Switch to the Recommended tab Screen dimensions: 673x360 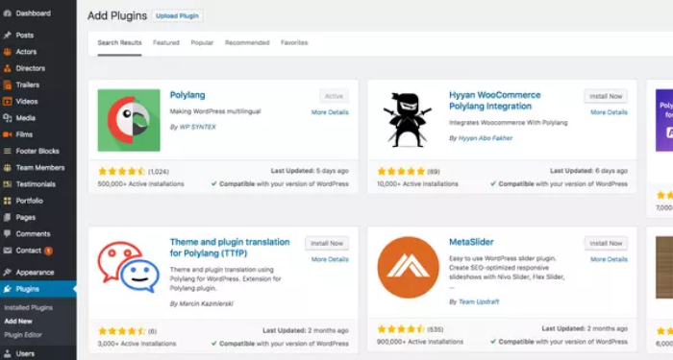(247, 43)
